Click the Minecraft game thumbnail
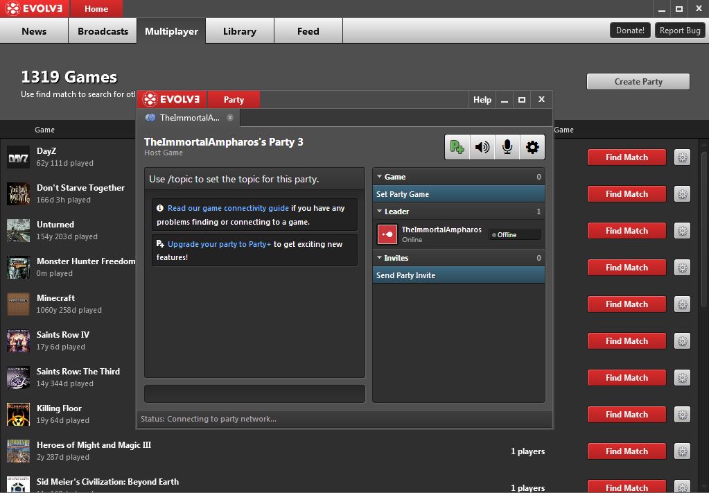The image size is (709, 493). pos(18,304)
